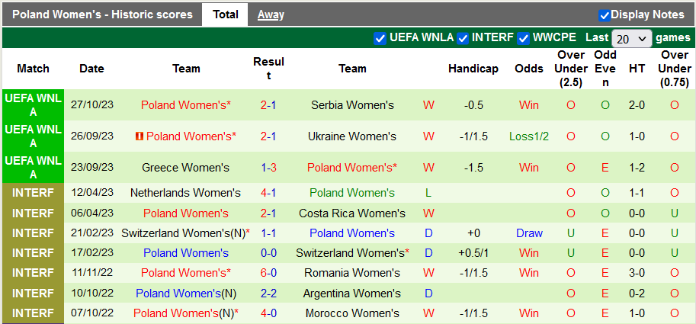Open the Costa Rica Women's team page

[352, 213]
